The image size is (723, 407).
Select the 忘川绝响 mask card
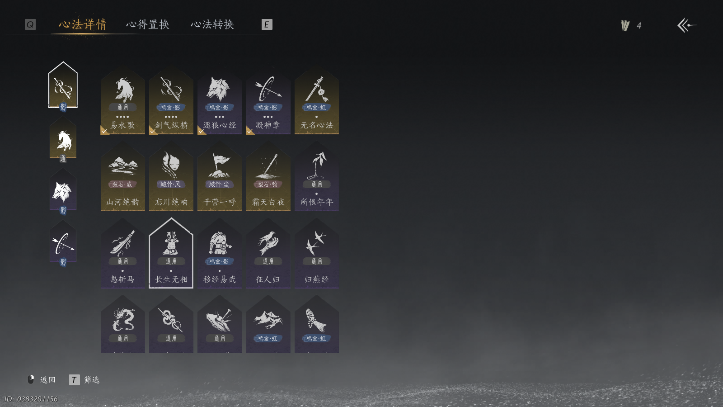[171, 178]
